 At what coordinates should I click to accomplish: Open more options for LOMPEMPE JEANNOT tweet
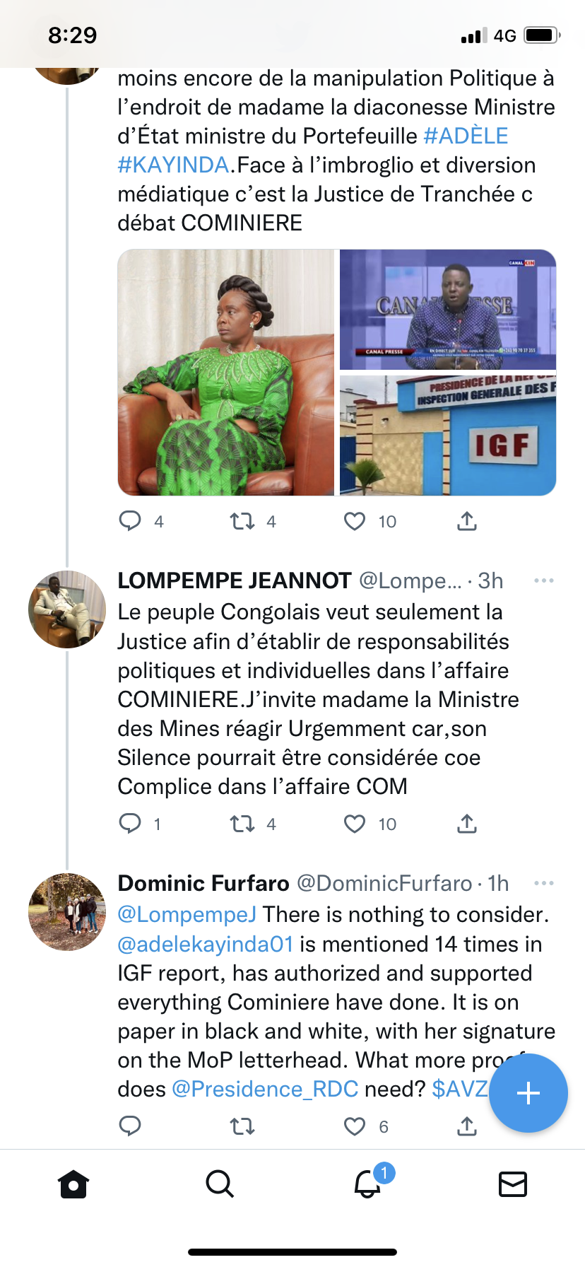click(x=544, y=580)
